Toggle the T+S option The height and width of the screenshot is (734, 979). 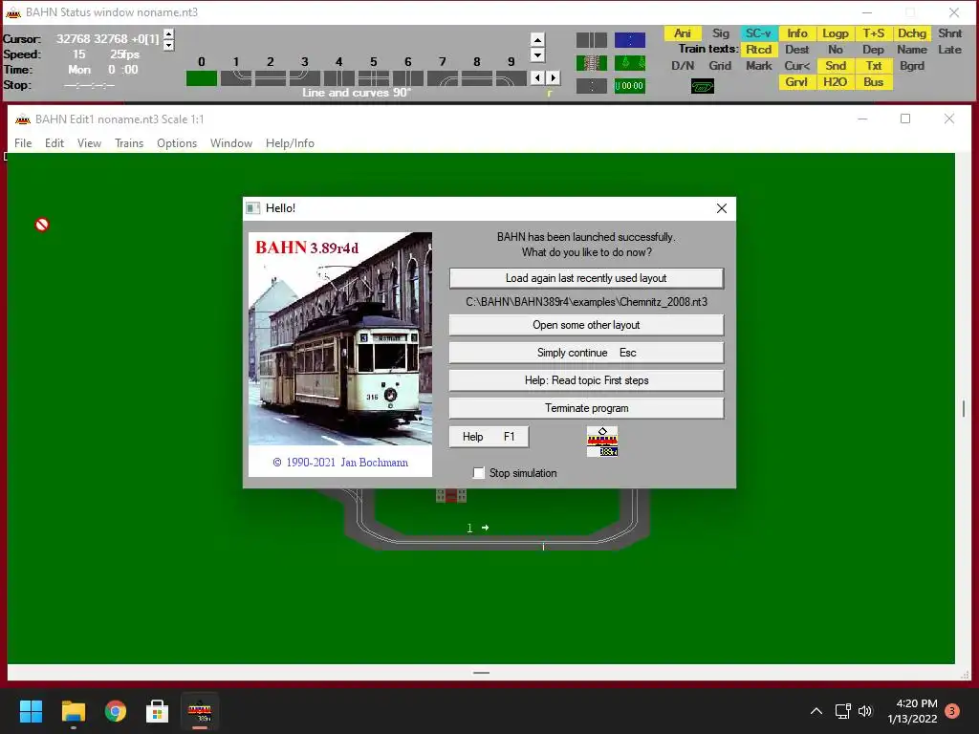(x=874, y=33)
